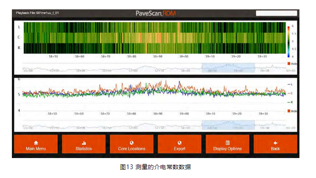Image resolution: width=316 pixels, height=178 pixels.
Task: Open Display Options using its list icon
Action: [x=228, y=143]
